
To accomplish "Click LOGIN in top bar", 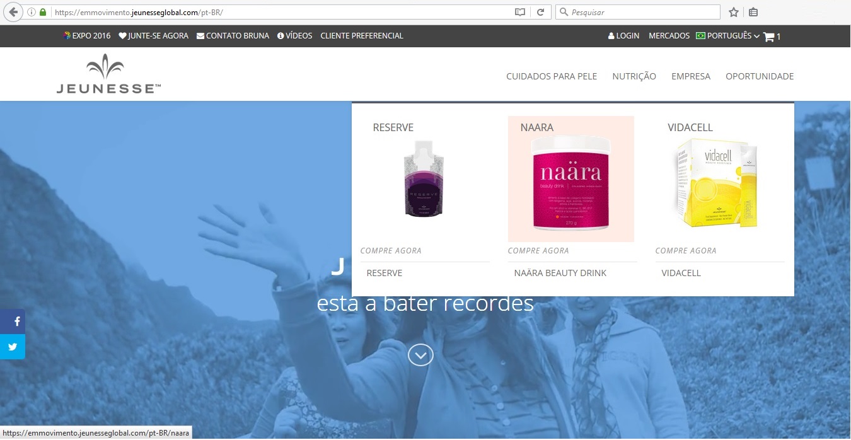I will click(x=623, y=36).
